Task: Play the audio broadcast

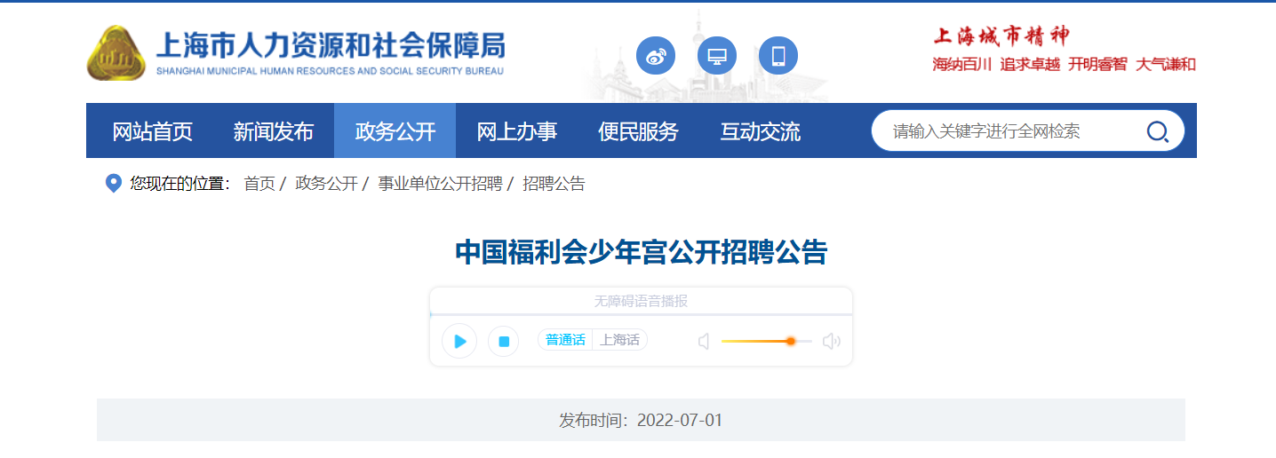Action: pos(459,341)
